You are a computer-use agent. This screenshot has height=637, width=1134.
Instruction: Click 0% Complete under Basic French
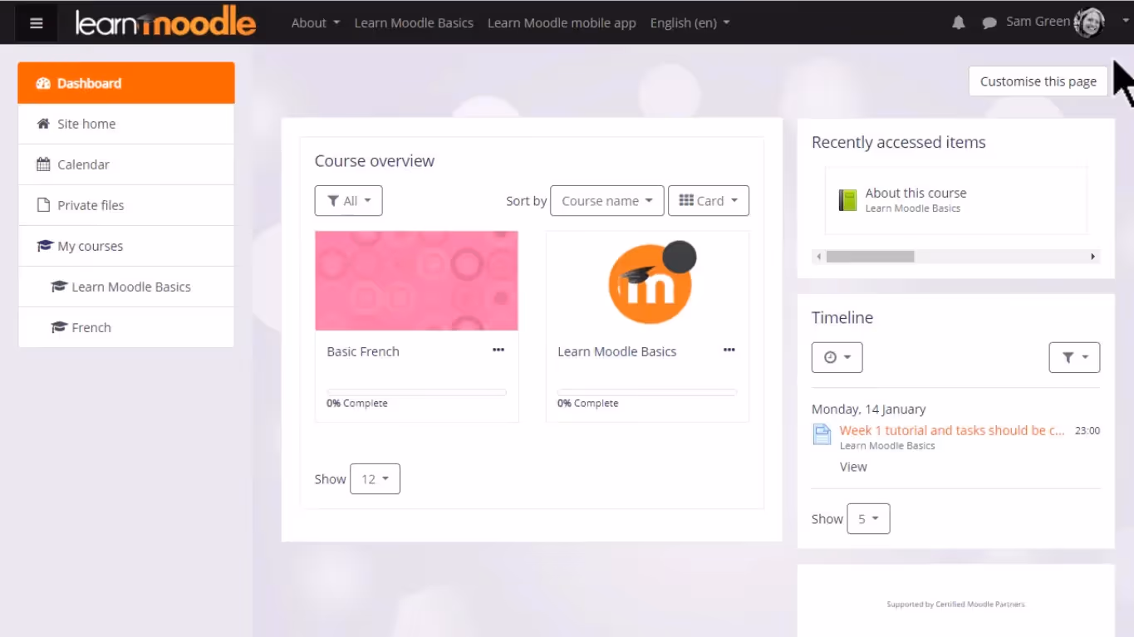[x=357, y=403]
